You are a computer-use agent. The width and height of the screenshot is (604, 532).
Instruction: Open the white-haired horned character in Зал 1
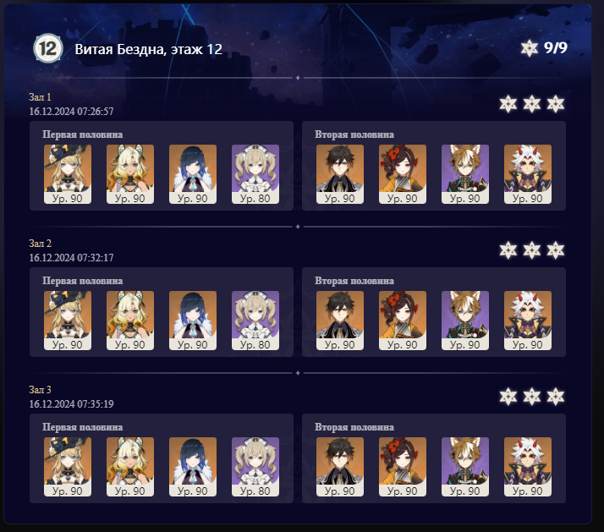point(528,174)
